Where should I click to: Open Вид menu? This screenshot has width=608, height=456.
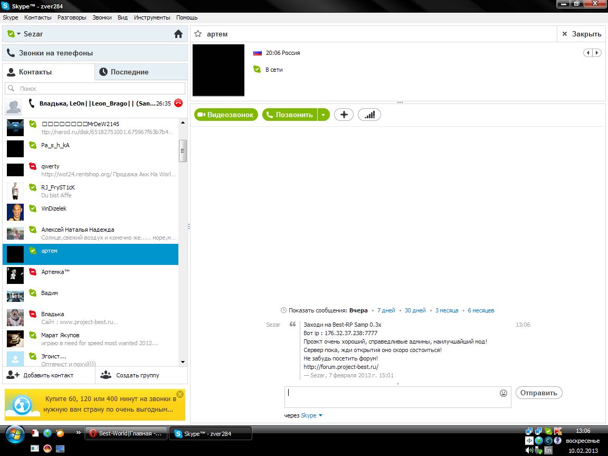coord(122,17)
